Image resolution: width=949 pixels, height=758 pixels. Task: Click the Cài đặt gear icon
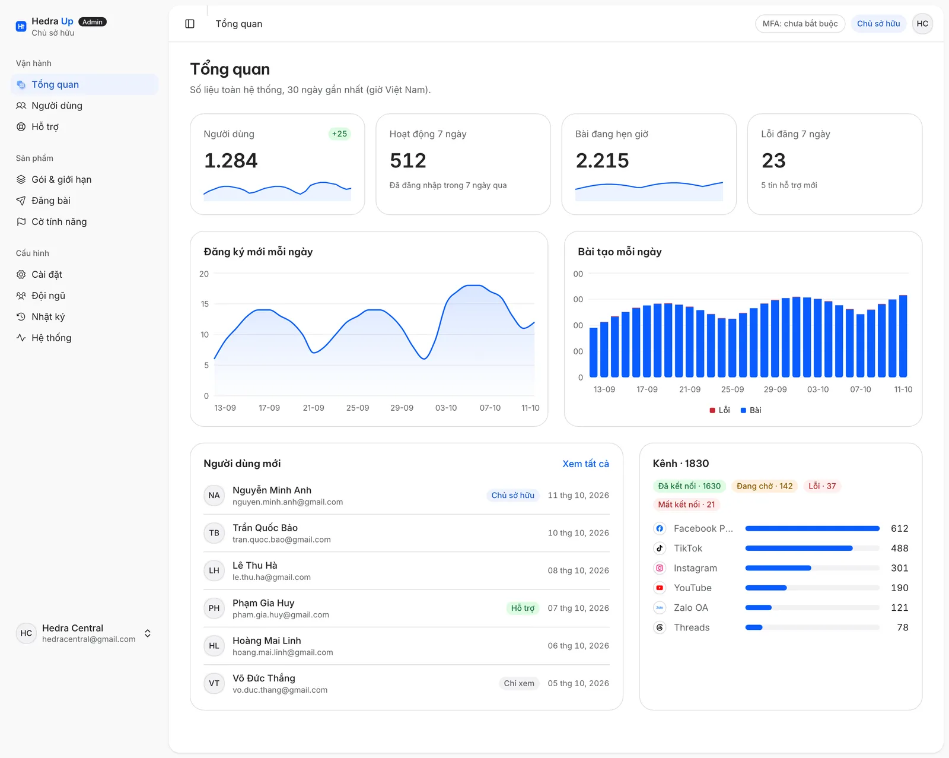click(x=21, y=274)
